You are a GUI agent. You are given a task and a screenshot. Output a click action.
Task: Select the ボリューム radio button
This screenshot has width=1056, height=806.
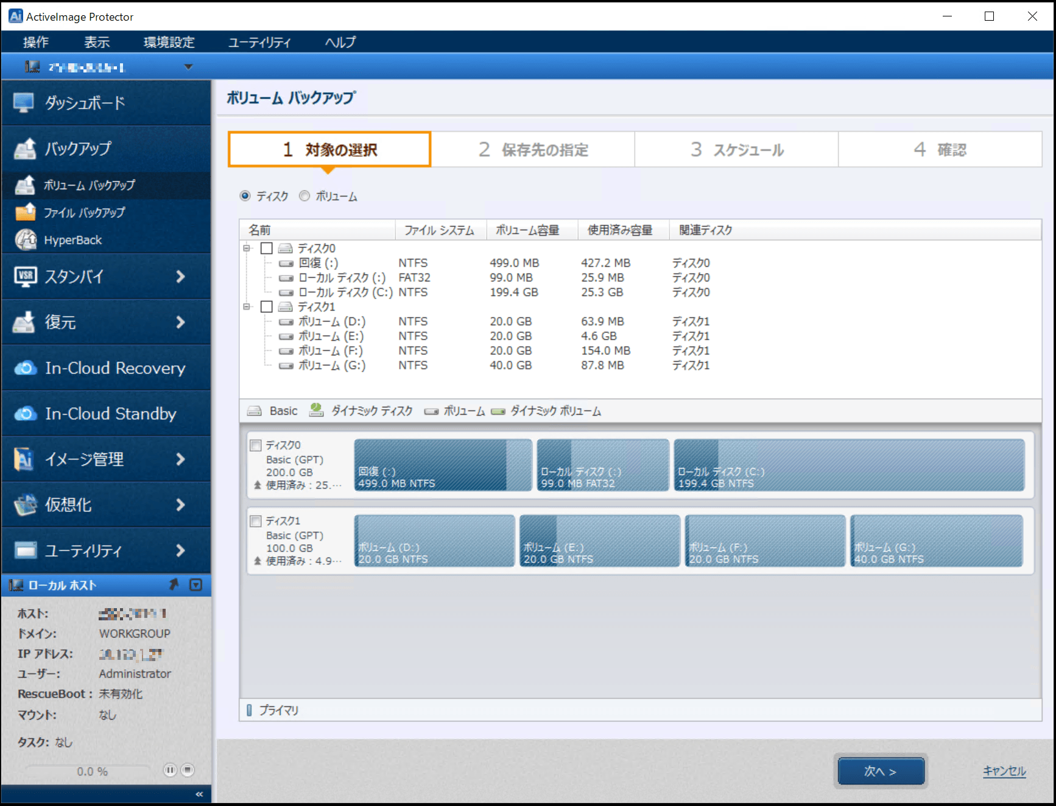coord(304,196)
